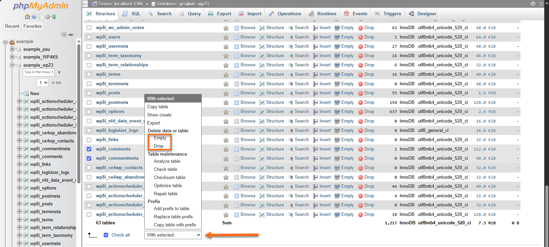Select the wp8i_wc_admin_notes checkbox
The width and height of the screenshot is (549, 247).
click(89, 28)
